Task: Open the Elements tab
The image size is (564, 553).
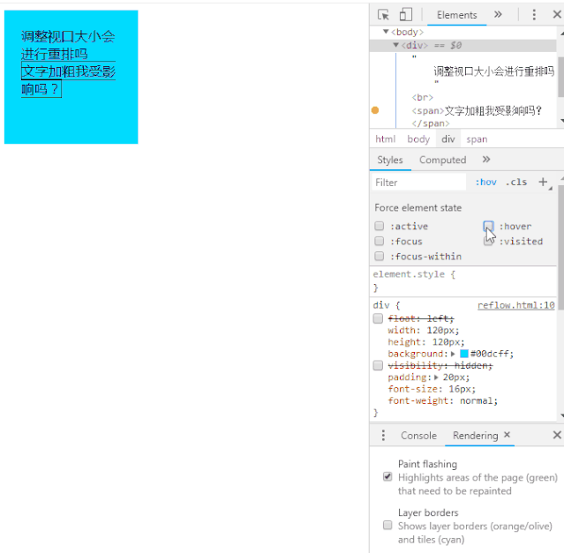Action: click(457, 15)
